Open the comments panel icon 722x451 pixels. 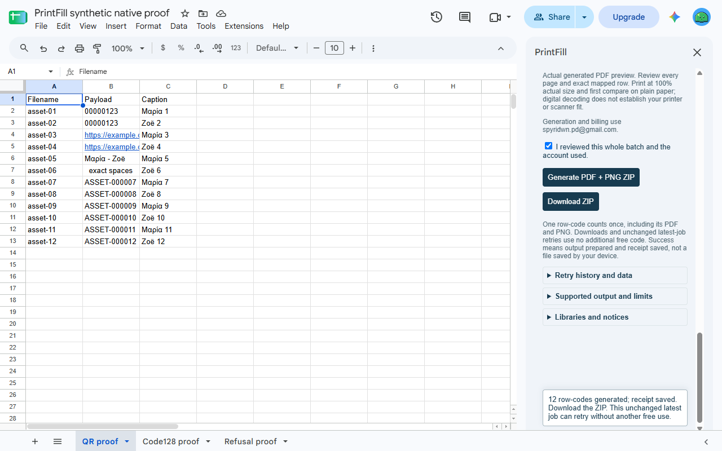pyautogui.click(x=465, y=17)
